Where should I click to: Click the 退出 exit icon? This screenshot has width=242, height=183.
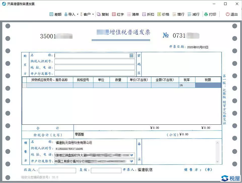[228, 14]
